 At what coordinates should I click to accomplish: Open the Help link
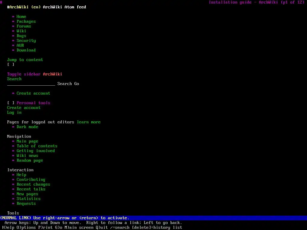point(21,175)
